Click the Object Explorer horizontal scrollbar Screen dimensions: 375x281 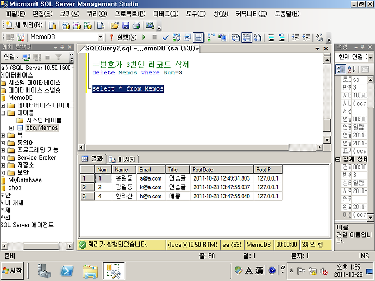[42, 246]
